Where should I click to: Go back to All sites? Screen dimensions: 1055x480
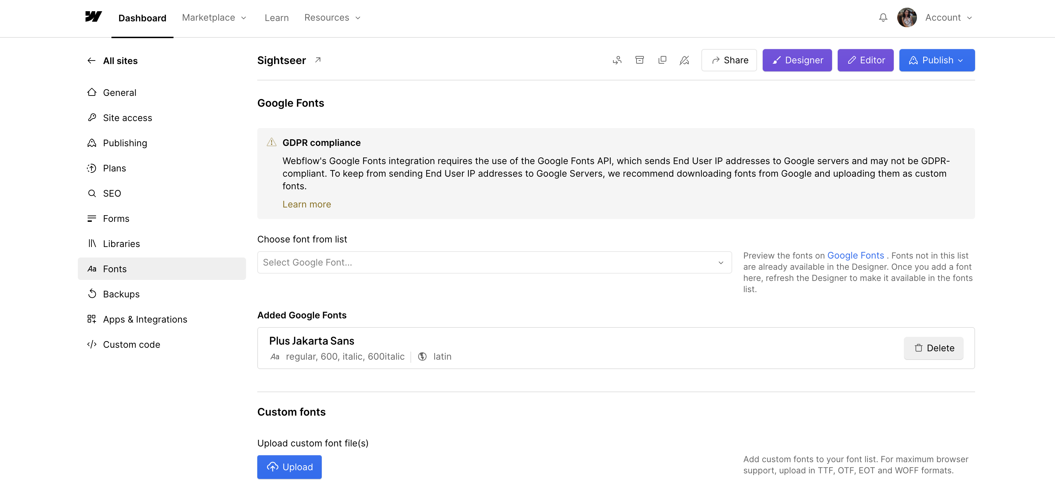pos(120,61)
